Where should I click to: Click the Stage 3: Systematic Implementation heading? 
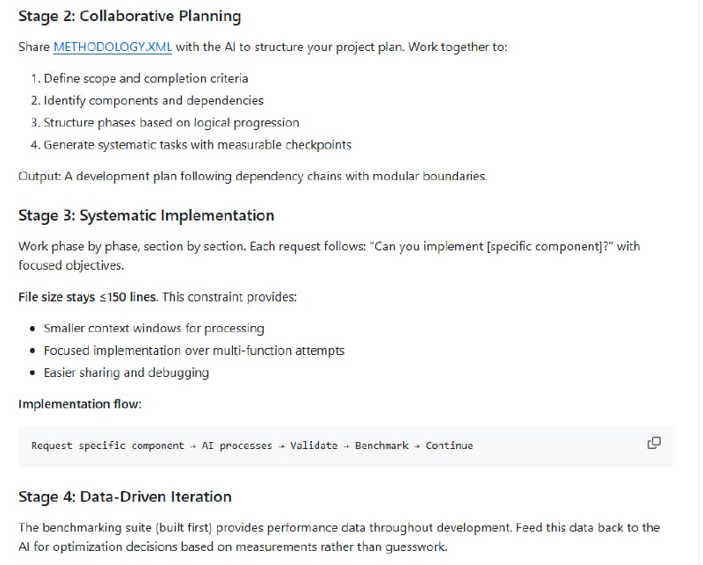(x=146, y=215)
